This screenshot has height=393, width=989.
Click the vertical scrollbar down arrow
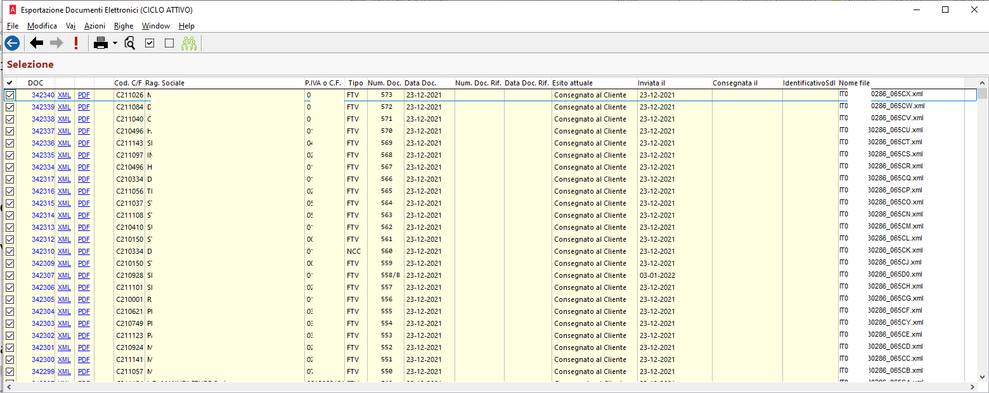(983, 377)
